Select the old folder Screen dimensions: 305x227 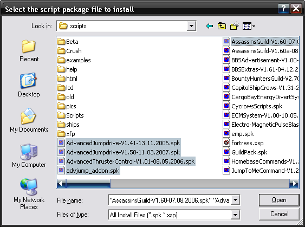pos(66,97)
